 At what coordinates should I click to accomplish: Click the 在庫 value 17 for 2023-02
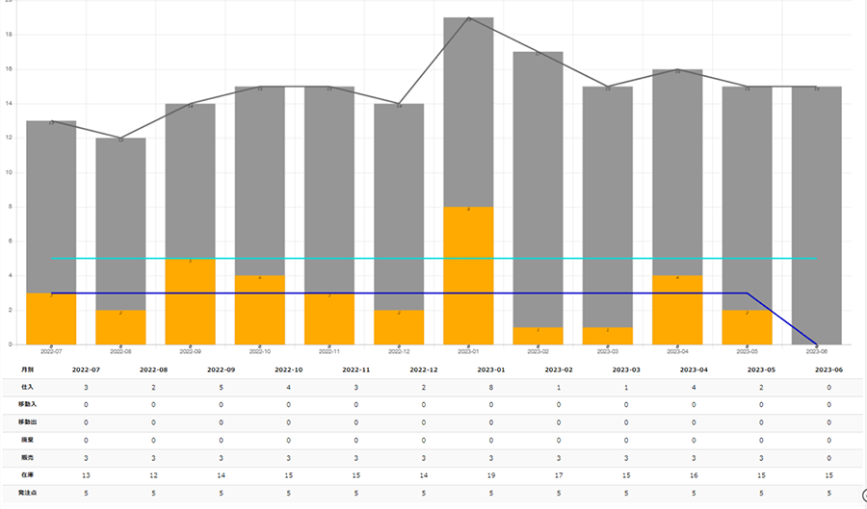(559, 475)
